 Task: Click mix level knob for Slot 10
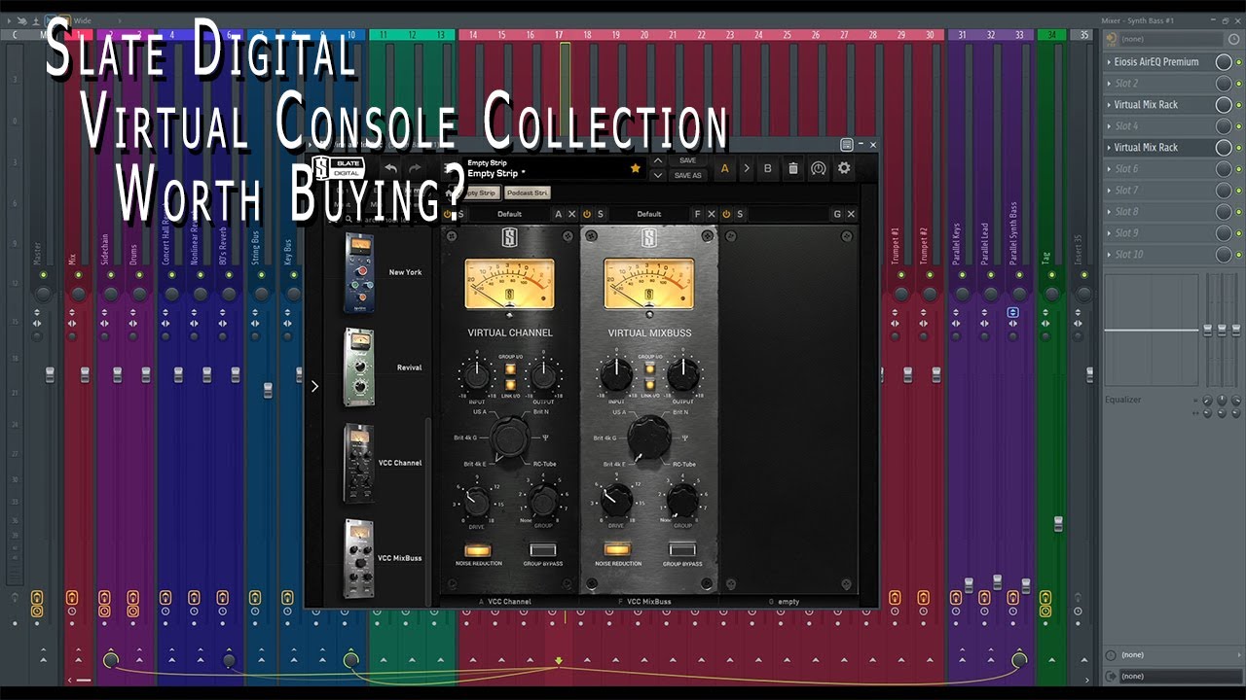point(1224,255)
